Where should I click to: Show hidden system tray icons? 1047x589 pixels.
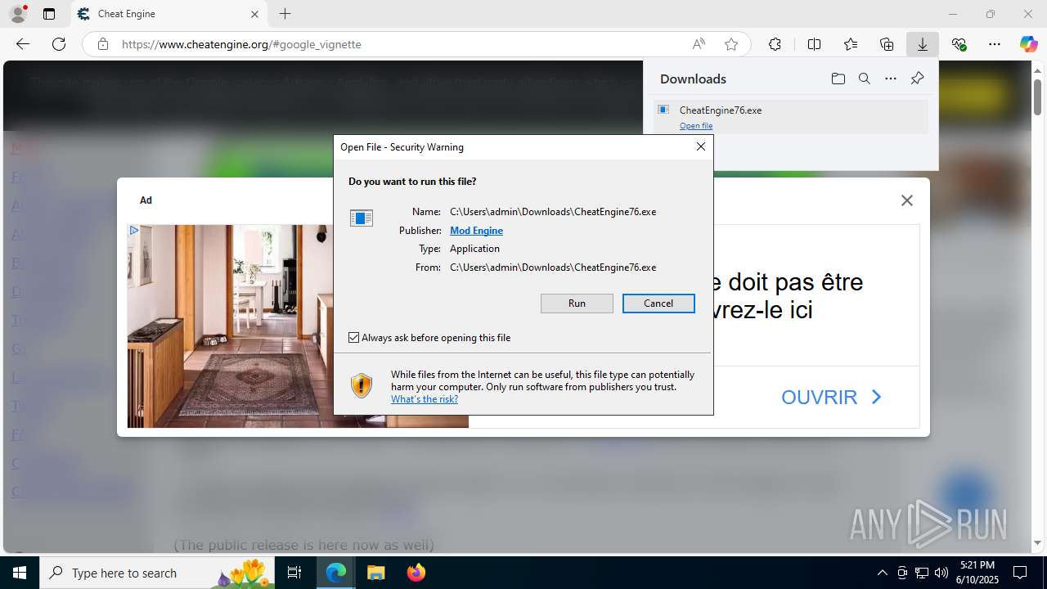[882, 573]
